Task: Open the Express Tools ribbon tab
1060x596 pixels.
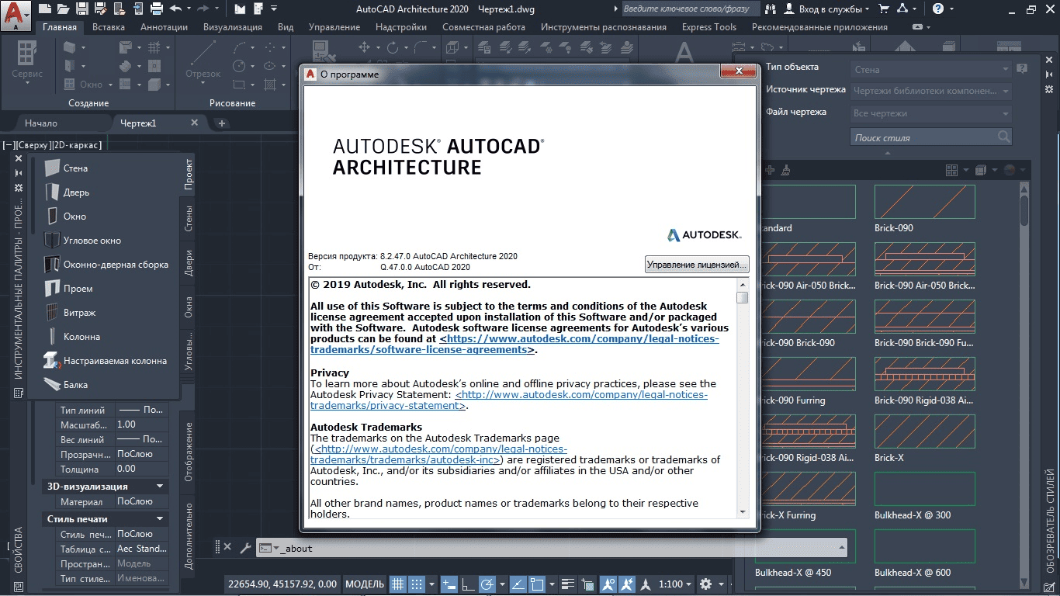Action: pos(709,26)
